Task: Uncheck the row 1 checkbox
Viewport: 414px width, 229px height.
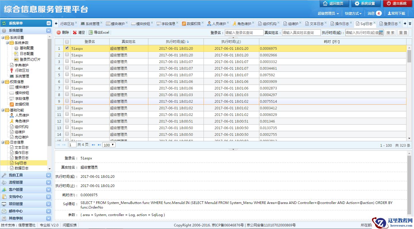Action: coord(67,48)
